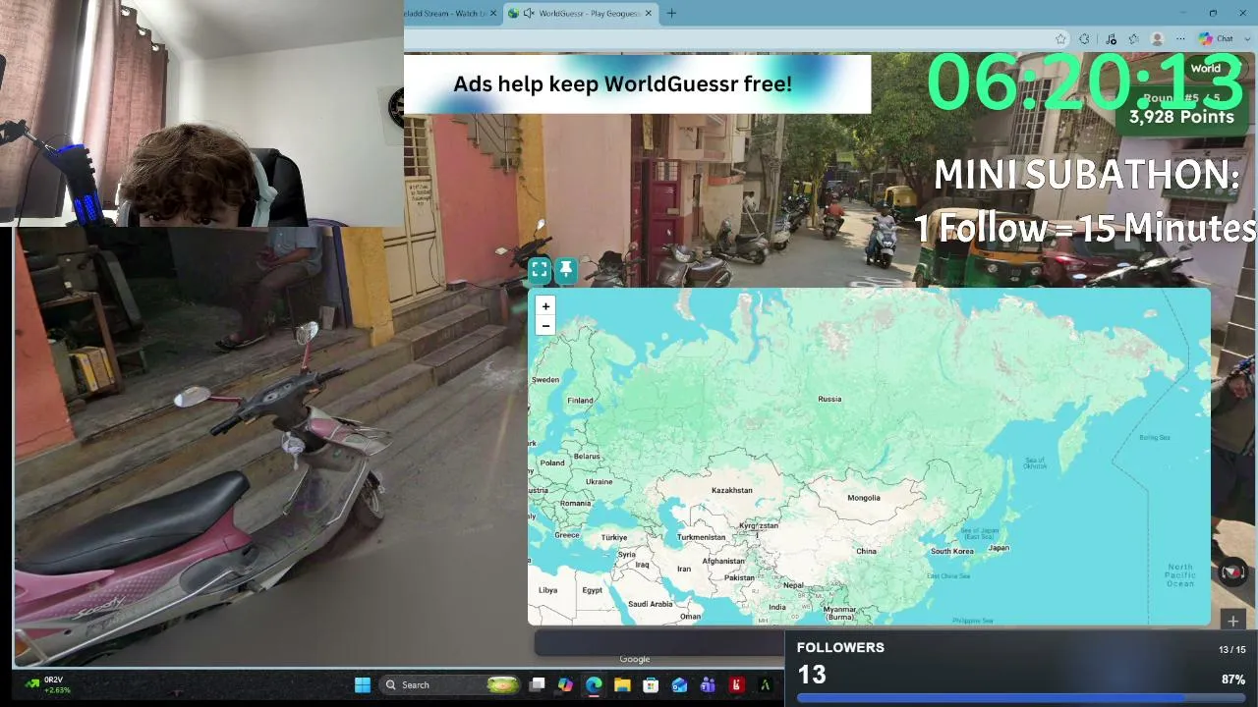This screenshot has width=1258, height=707.
Task: Open the media control toolbar icon
Action: click(x=1111, y=39)
